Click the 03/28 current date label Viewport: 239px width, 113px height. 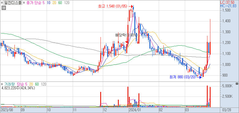[226, 110]
